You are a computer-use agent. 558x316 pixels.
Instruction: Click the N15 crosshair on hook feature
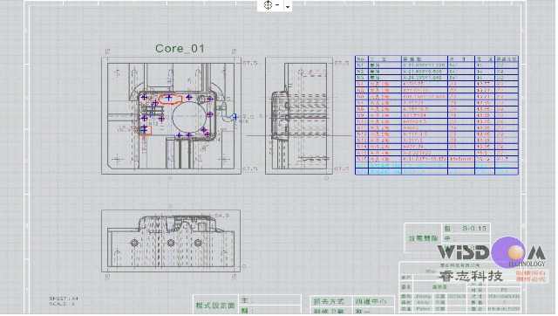[x=235, y=117]
